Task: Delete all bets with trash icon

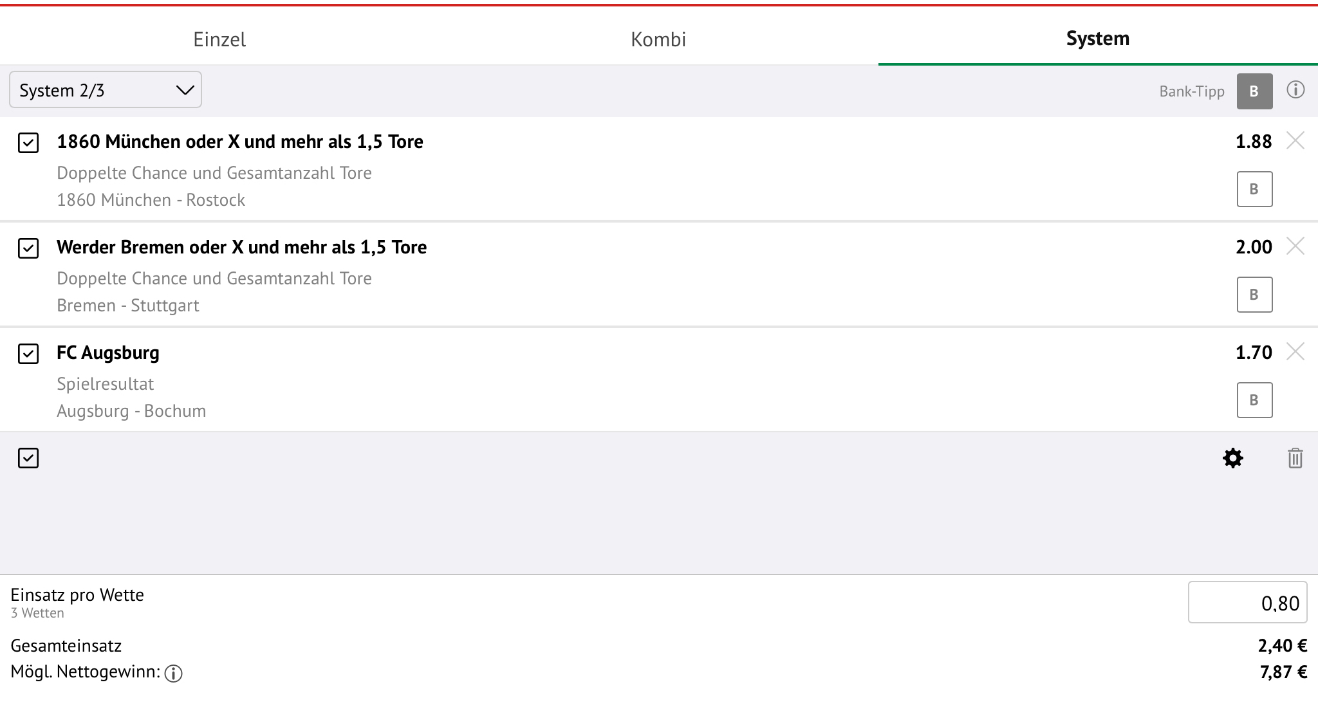Action: (x=1295, y=458)
